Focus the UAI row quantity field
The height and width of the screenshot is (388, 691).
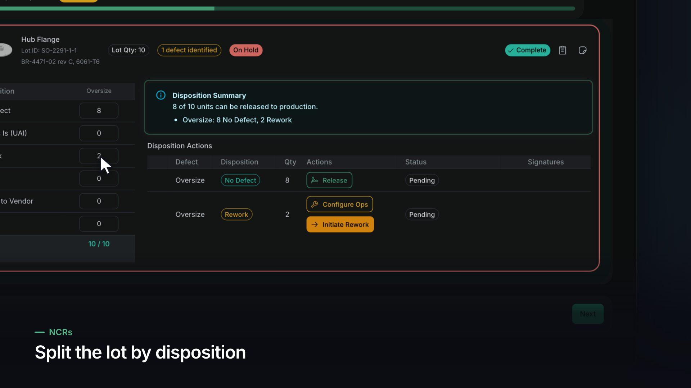(x=99, y=133)
